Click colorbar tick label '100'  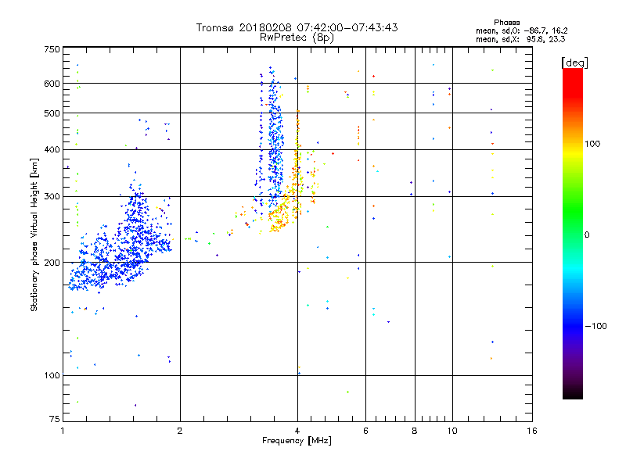592,144
